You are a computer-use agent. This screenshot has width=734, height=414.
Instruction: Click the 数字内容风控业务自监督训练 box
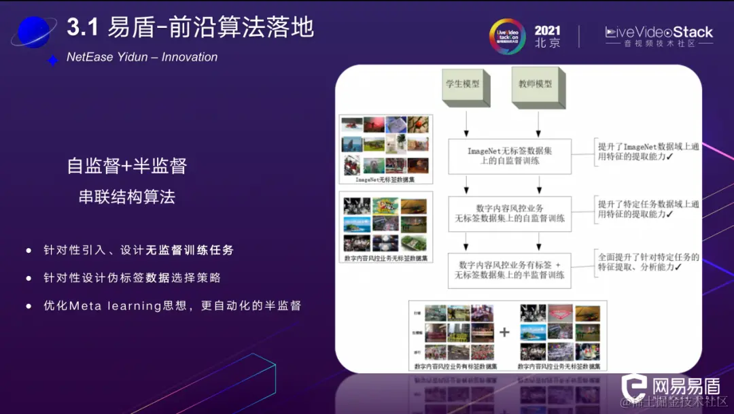pos(509,213)
